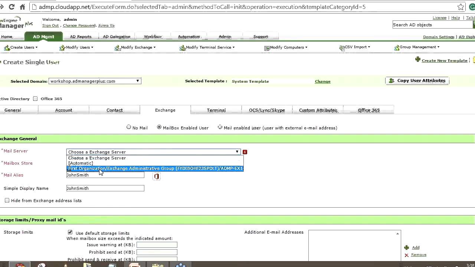Select the MailBox Enabled User option
The width and height of the screenshot is (475, 267).
tap(159, 127)
